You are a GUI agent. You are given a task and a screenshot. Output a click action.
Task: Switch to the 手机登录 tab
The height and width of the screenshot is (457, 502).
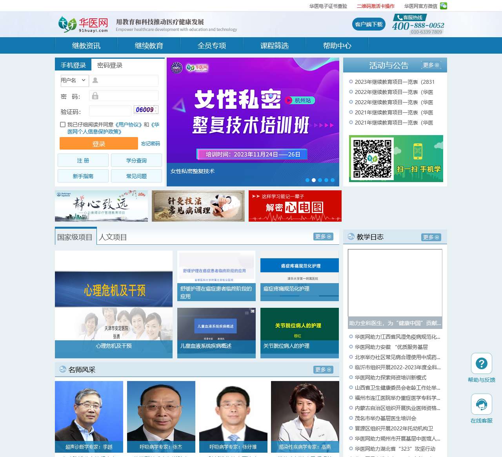(73, 65)
